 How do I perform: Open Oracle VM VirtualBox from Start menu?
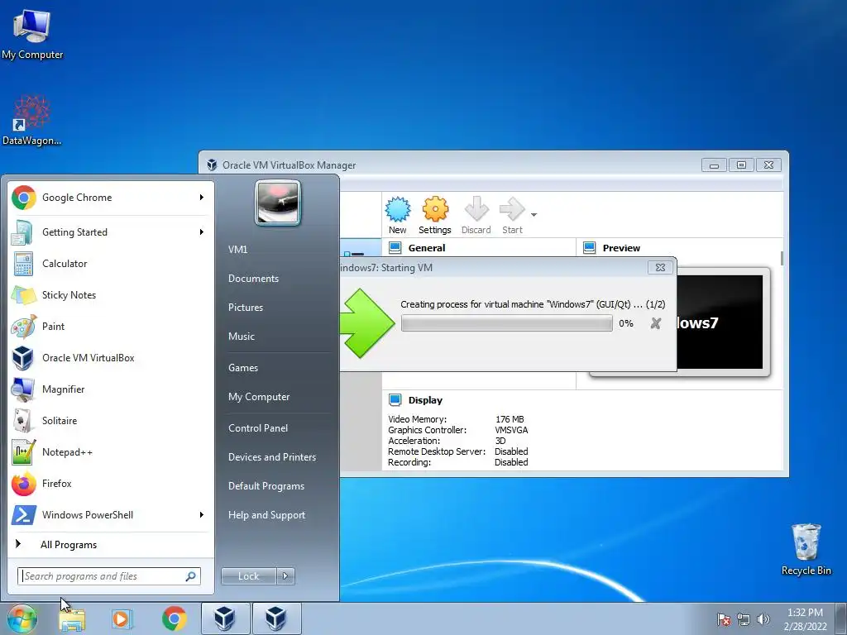pyautogui.click(x=111, y=357)
